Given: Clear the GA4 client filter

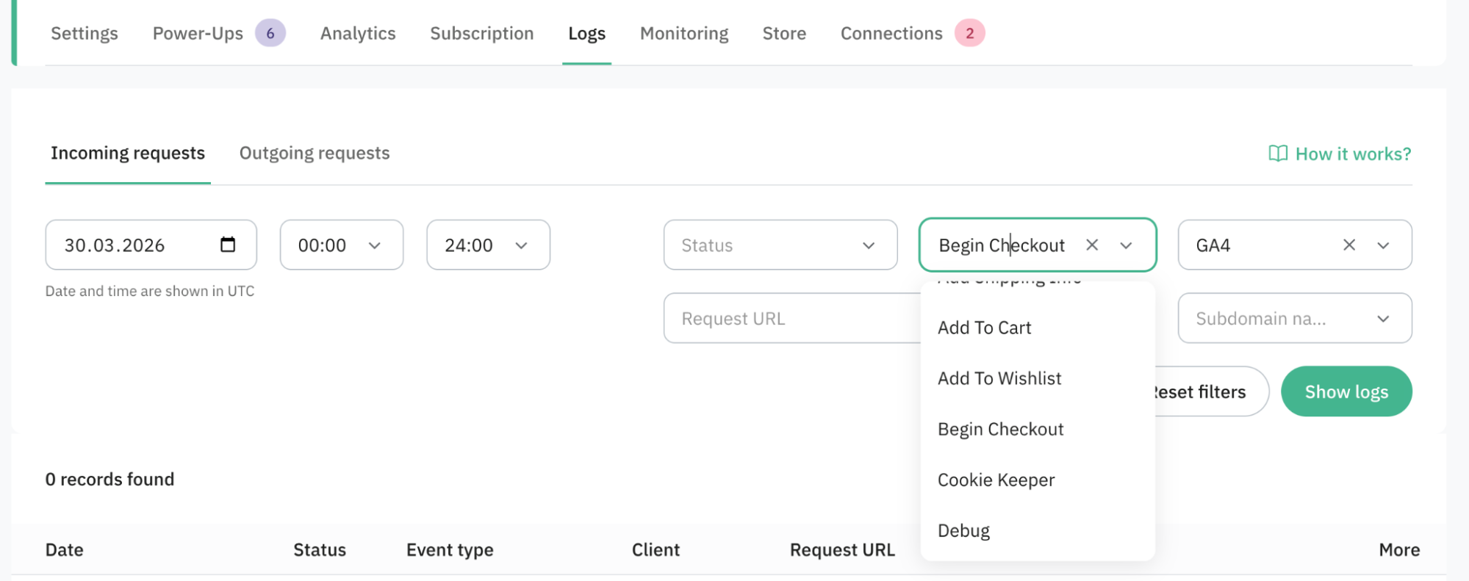Looking at the screenshot, I should 1349,245.
